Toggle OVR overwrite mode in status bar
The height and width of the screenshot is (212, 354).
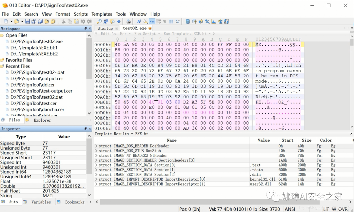pyautogui.click(x=343, y=209)
